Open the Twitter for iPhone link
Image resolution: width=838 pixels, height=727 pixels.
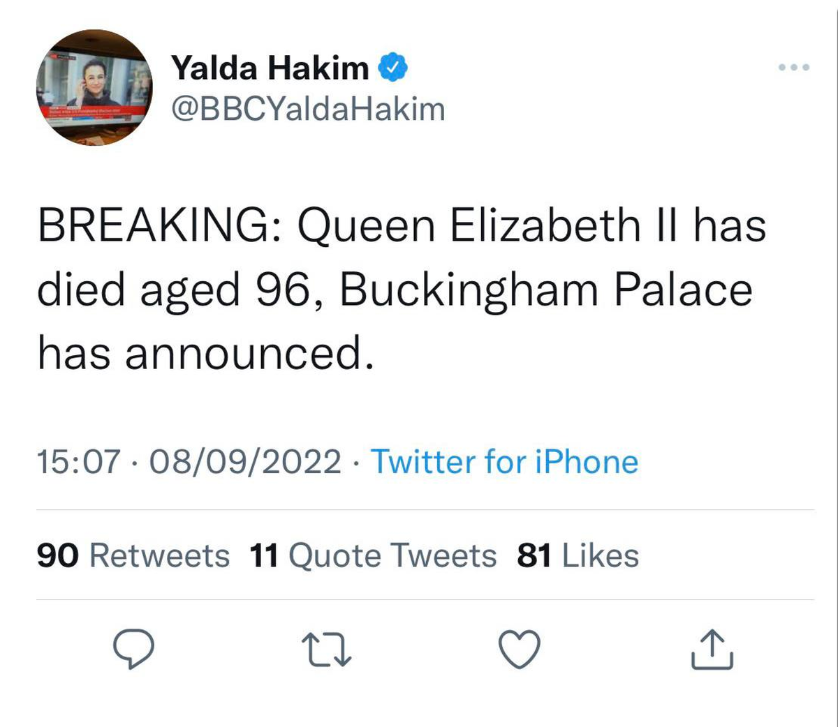(505, 461)
